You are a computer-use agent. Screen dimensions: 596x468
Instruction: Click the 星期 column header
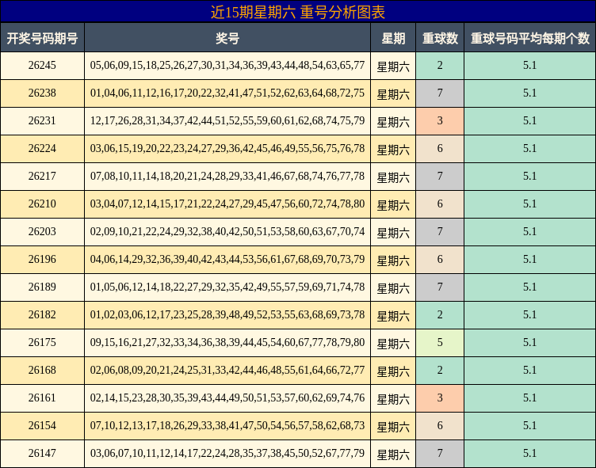(x=393, y=38)
